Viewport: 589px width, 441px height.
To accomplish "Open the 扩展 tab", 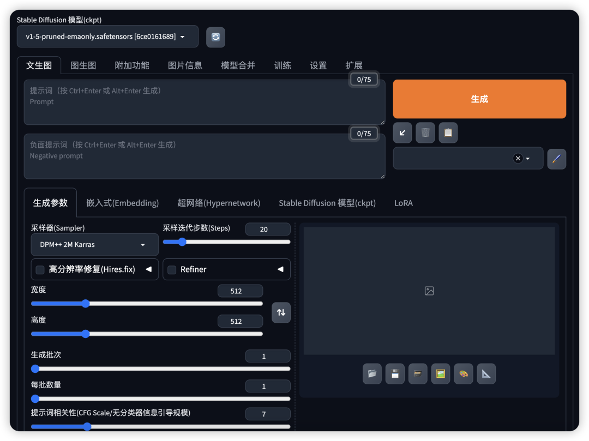I will pos(354,65).
